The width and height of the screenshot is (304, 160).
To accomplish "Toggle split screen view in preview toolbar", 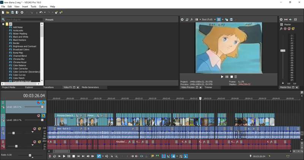I will tap(196, 19).
